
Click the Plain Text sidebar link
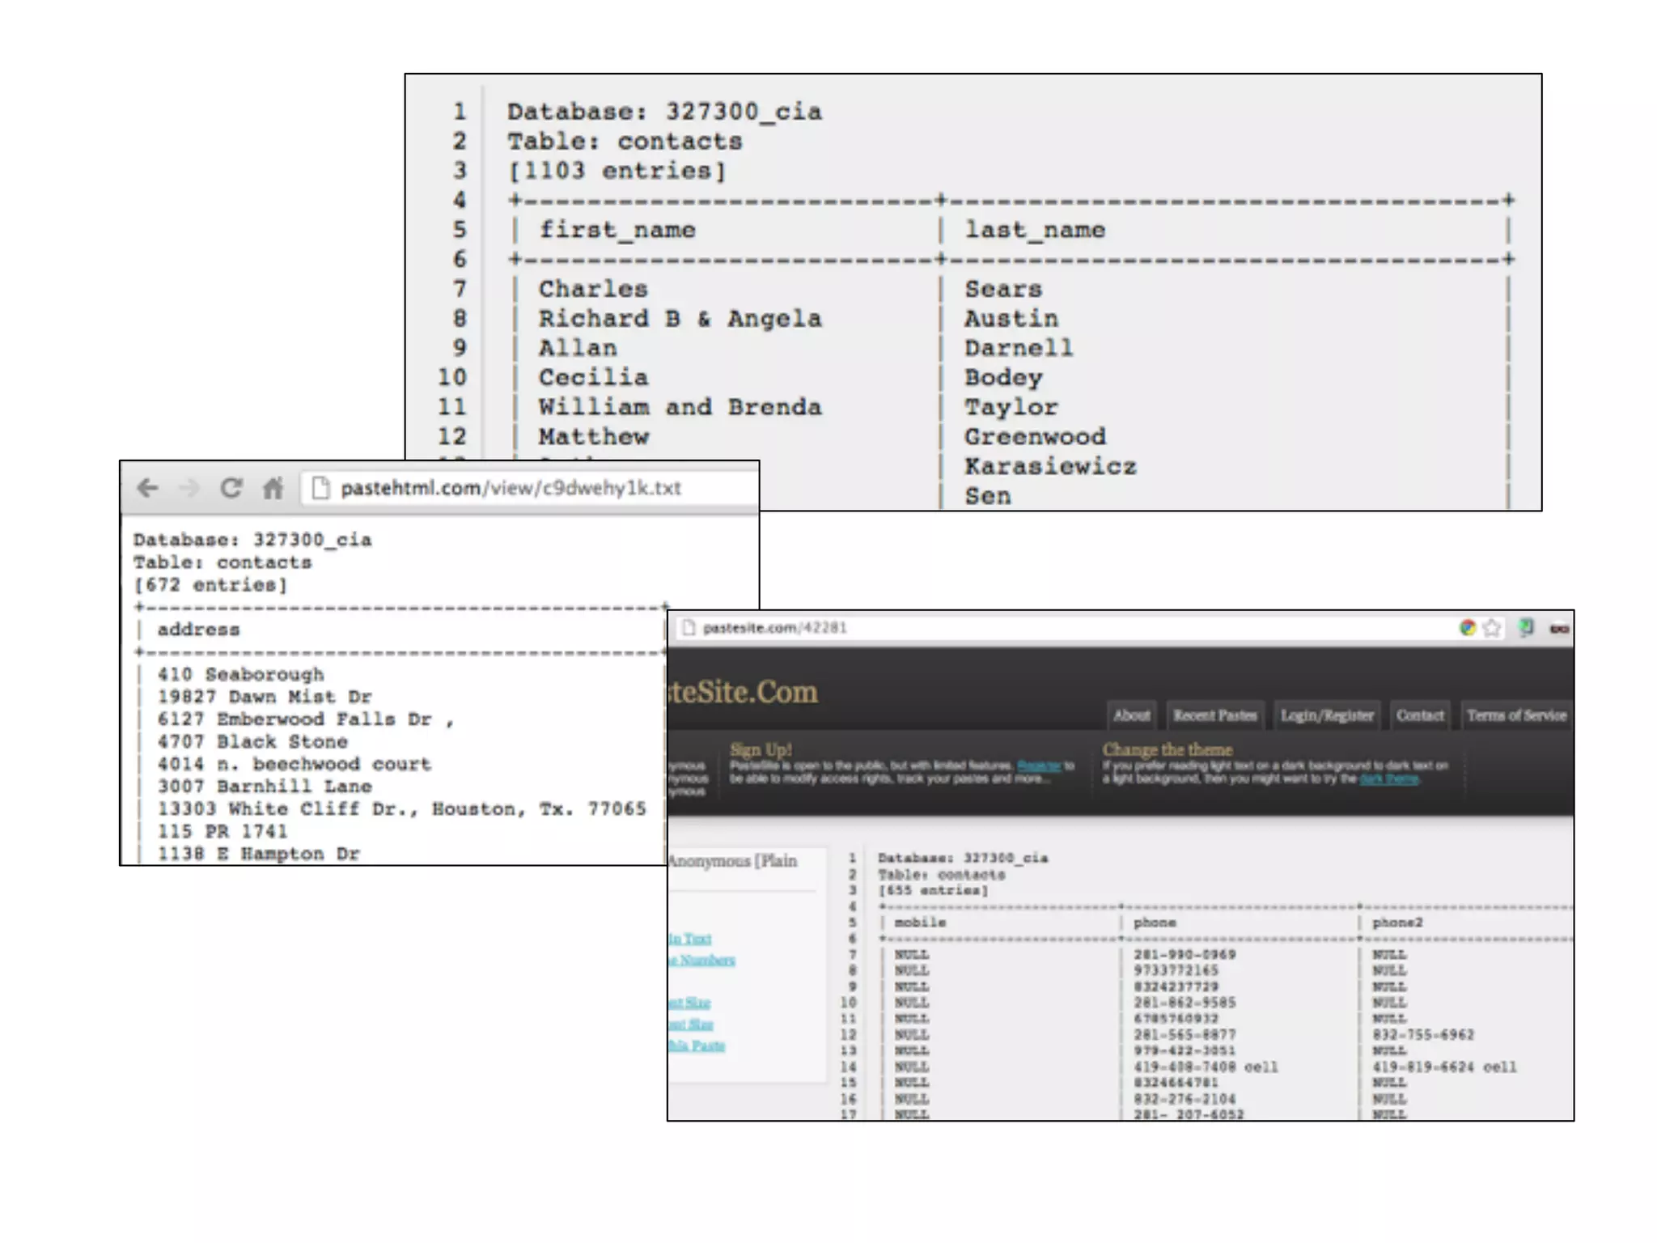click(690, 939)
